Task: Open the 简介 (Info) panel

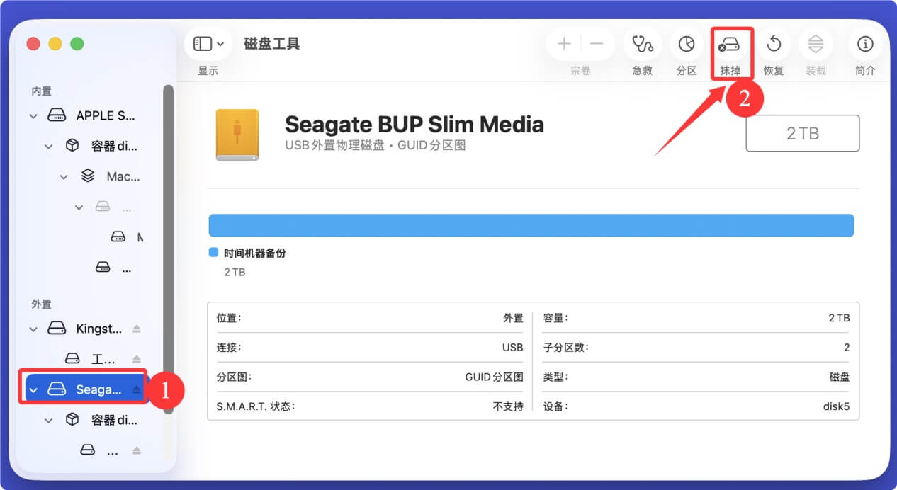Action: pyautogui.click(x=864, y=43)
